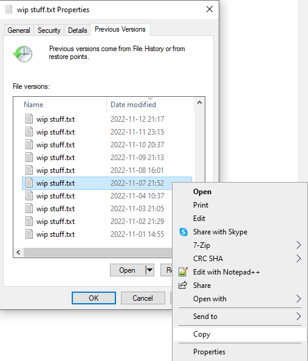Image resolution: width=308 pixels, height=361 pixels.
Task: Switch to the Details tab
Action: click(77, 30)
